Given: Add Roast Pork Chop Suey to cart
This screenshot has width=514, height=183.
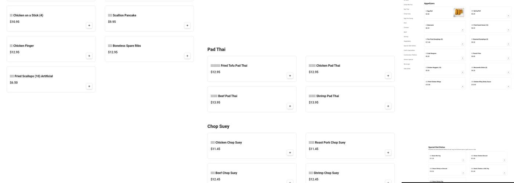Looking at the screenshot, I should click(x=388, y=153).
